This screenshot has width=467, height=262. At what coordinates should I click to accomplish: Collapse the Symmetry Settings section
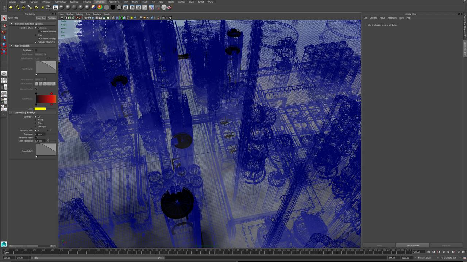12,112
